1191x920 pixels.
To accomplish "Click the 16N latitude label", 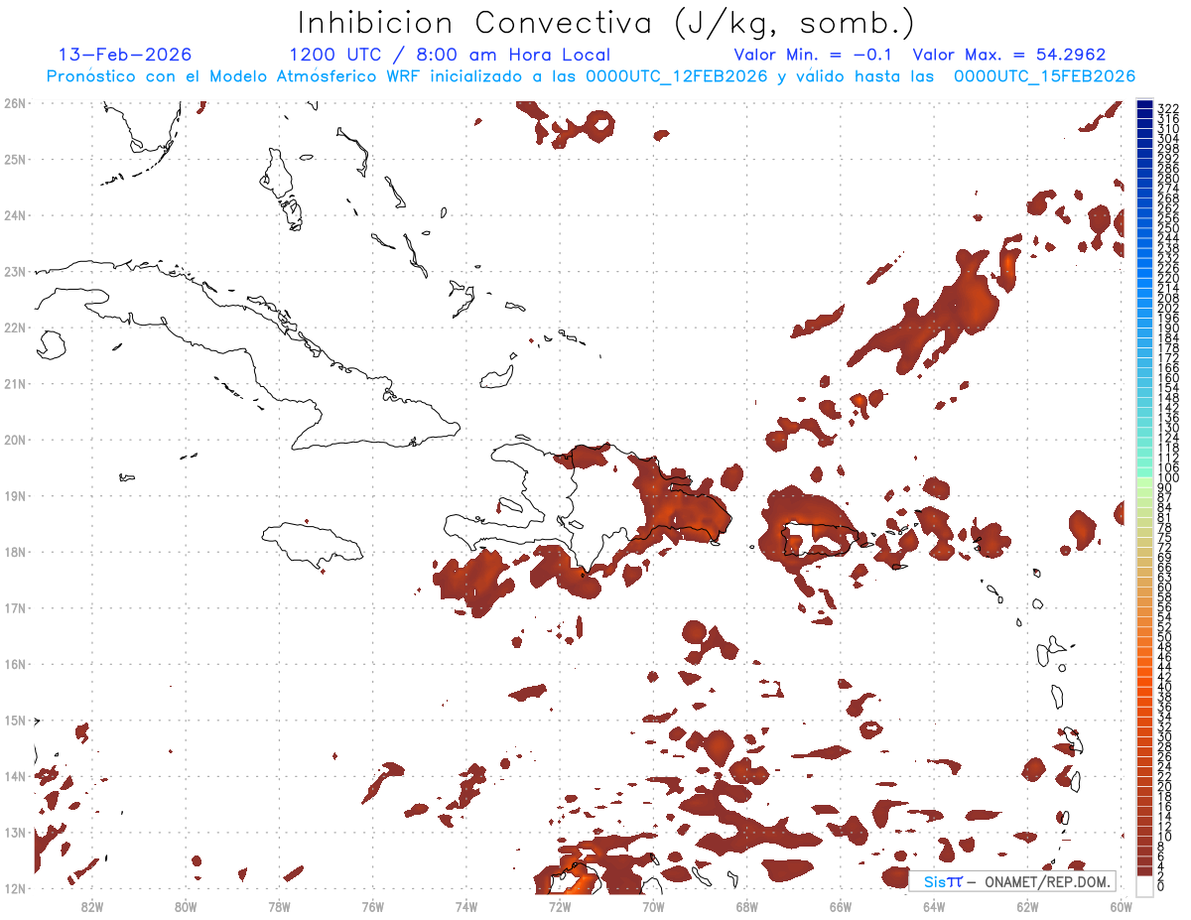I will click(15, 664).
